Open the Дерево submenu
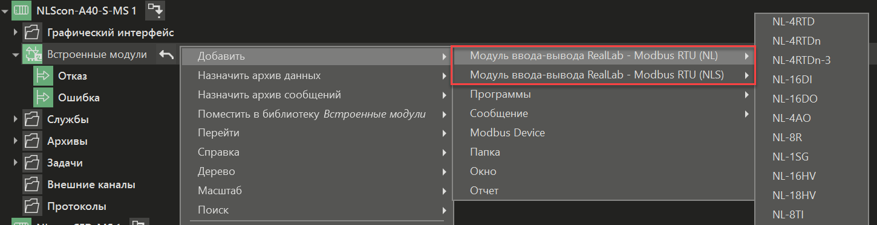Screen dimensions: 877x225 (x=316, y=171)
